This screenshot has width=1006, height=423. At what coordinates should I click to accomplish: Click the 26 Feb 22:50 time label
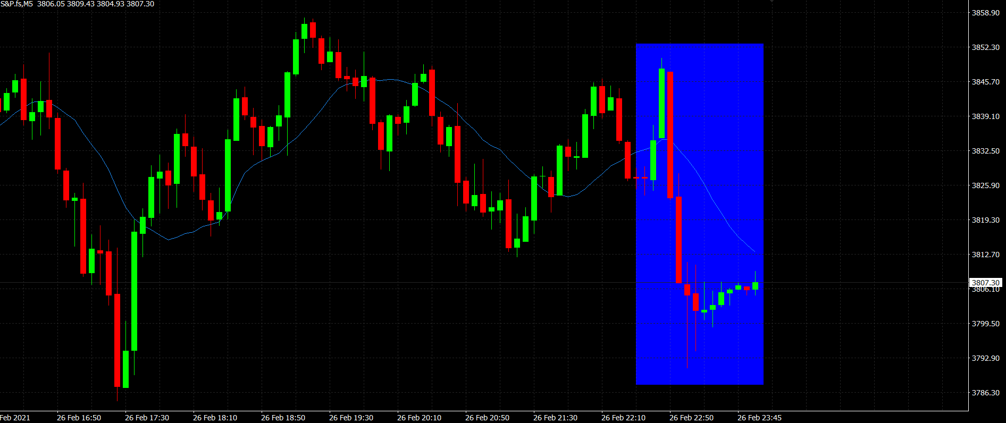[691, 418]
